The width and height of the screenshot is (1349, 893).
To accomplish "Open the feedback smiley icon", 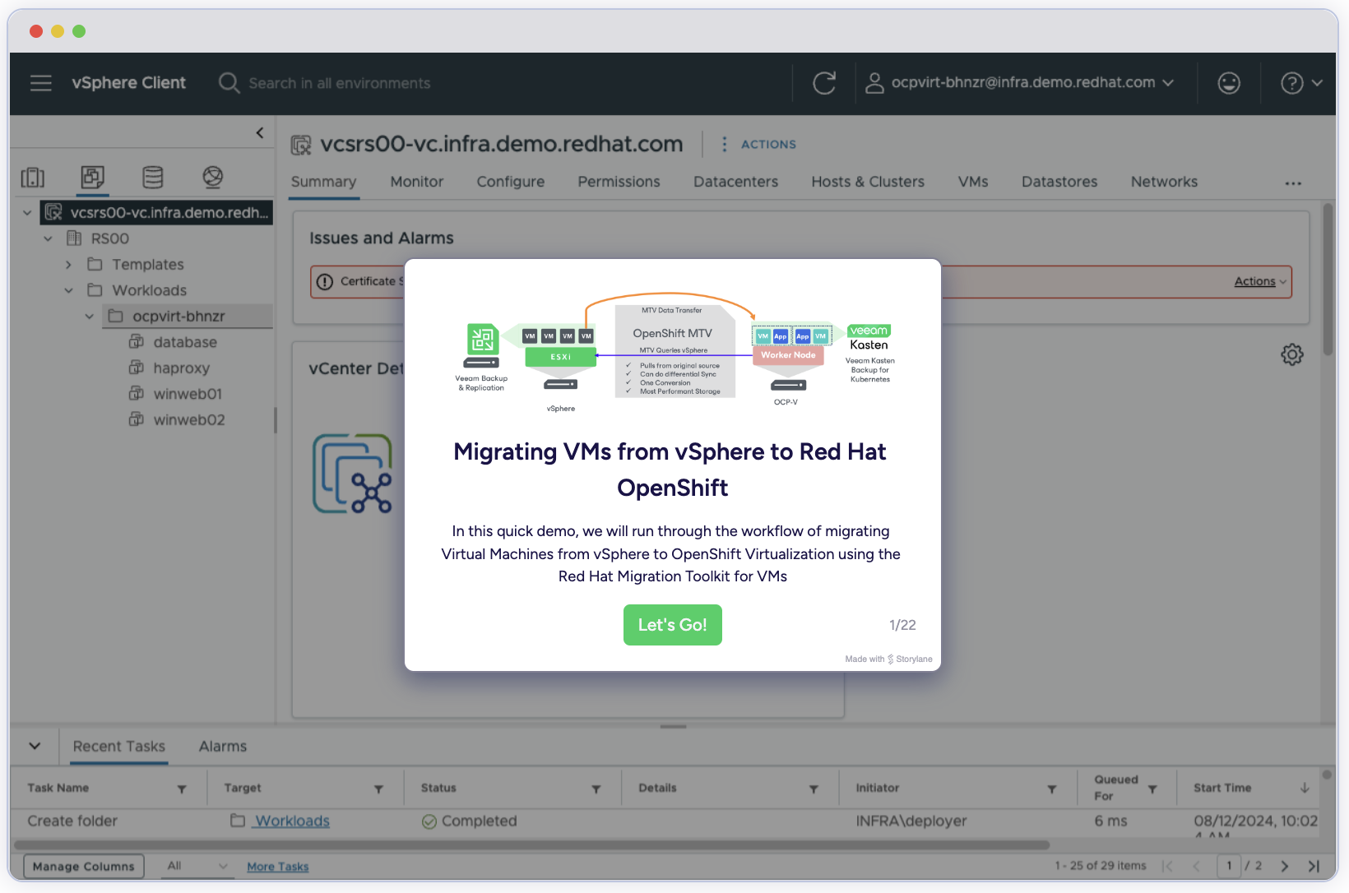I will point(1228,83).
